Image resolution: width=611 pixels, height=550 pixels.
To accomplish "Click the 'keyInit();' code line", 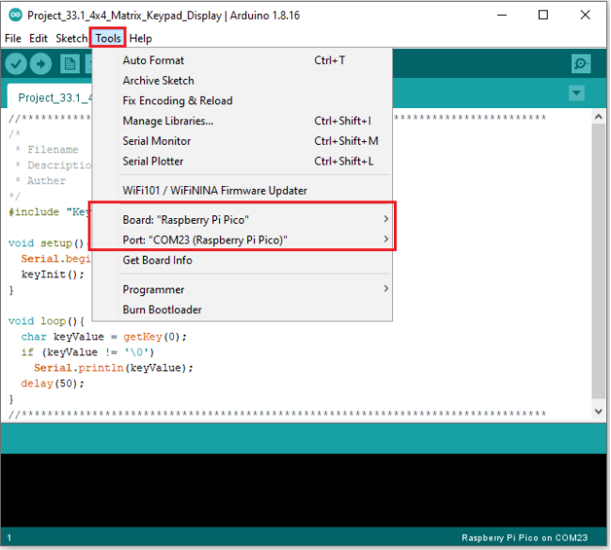I will click(53, 275).
